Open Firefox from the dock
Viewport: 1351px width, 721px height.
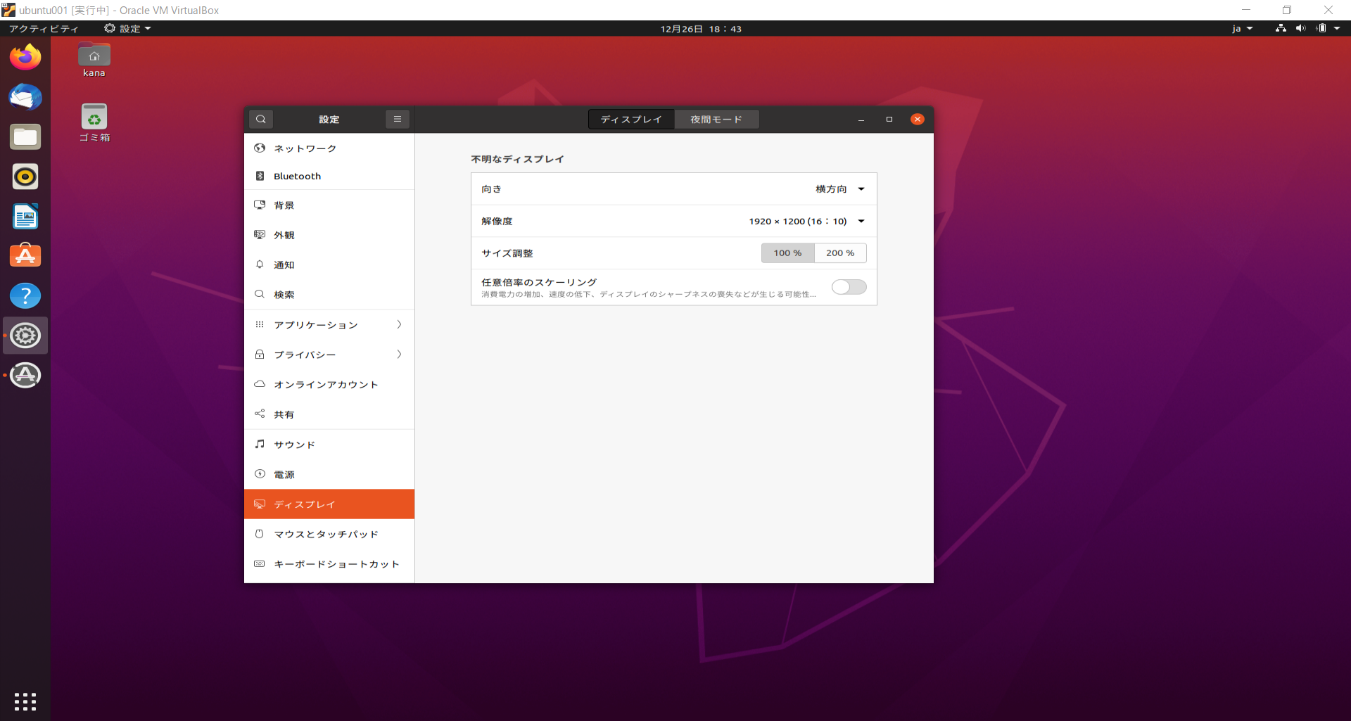pyautogui.click(x=25, y=57)
